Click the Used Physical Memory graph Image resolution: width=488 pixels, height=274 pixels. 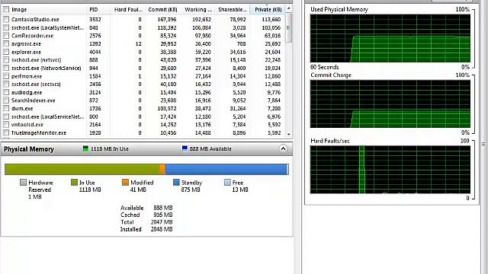coord(390,38)
